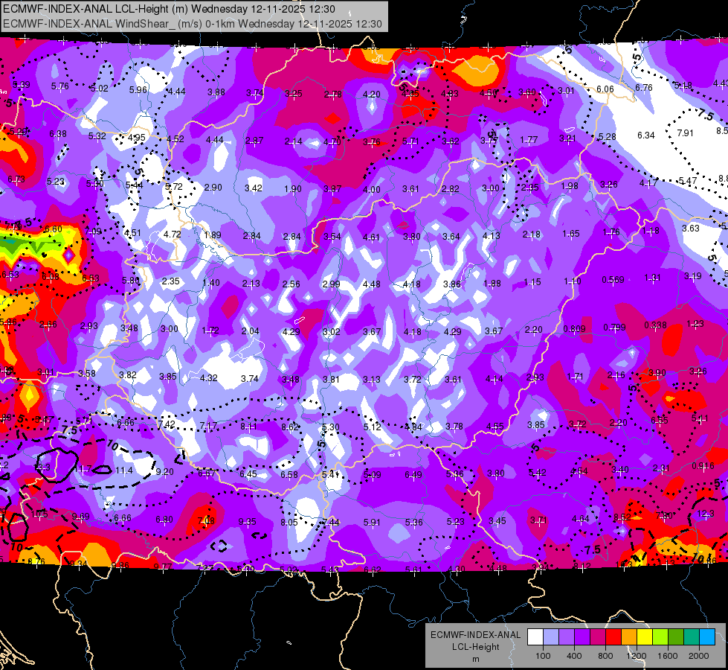
Task: Select the grid value '3.86'
Action: 452,284
